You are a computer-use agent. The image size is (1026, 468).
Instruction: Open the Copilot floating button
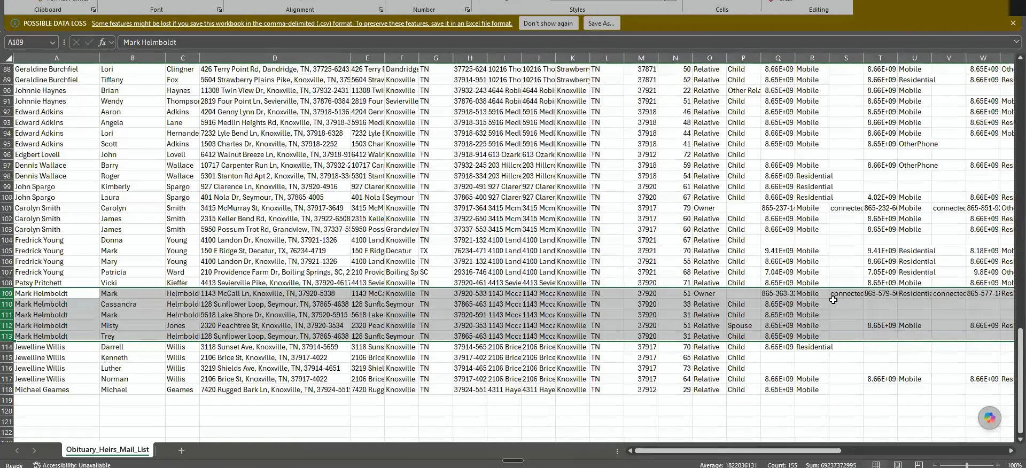tap(990, 418)
